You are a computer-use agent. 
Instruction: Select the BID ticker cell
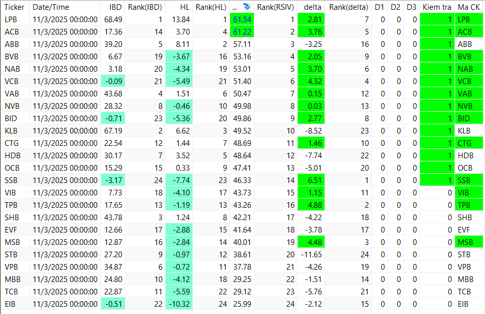coord(15,119)
